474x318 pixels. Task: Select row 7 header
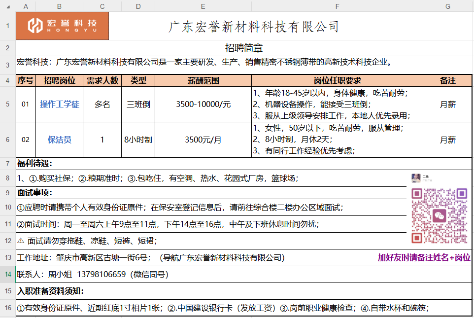[x=7, y=164]
